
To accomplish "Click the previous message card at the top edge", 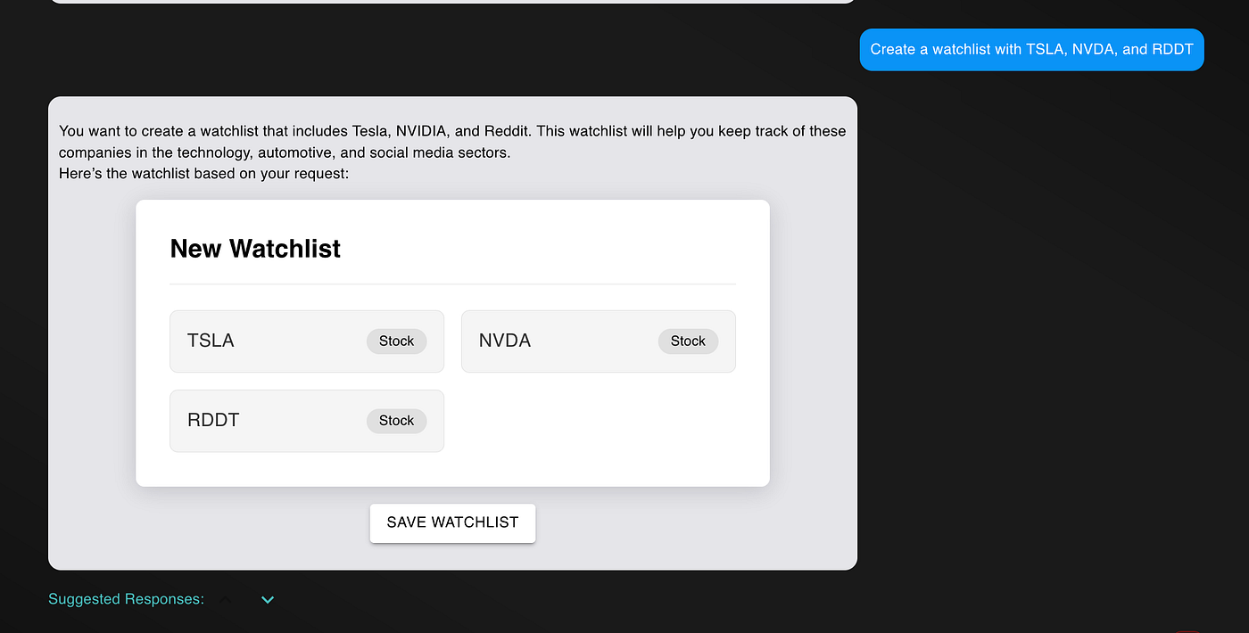I will [452, 1].
